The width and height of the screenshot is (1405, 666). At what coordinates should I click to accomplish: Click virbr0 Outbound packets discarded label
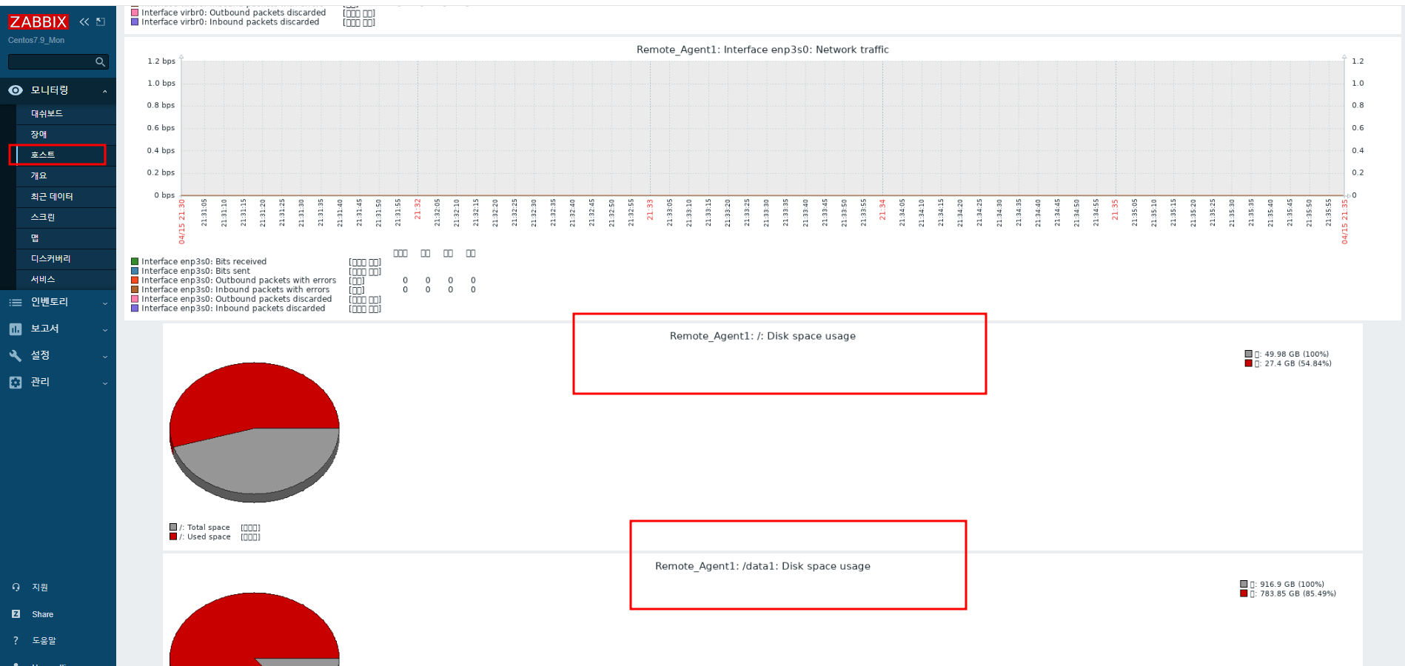[x=234, y=13]
